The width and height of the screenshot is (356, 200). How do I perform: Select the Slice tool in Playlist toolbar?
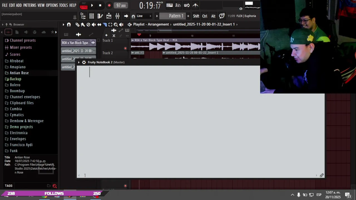click(x=105, y=24)
